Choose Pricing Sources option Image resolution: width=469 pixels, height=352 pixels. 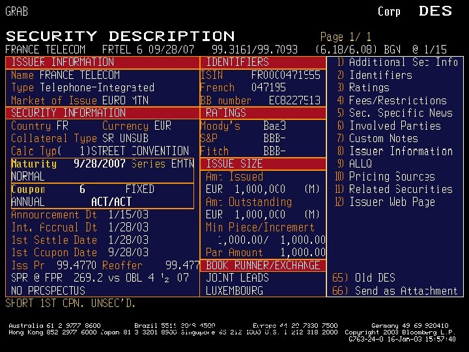tap(385, 177)
